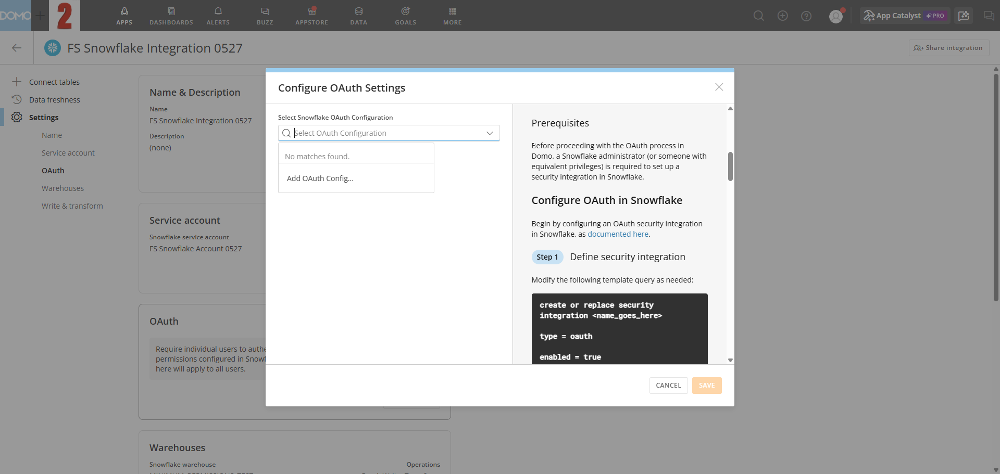Jump to OAuth settings subsection
This screenshot has width=1000, height=474.
(x=53, y=171)
